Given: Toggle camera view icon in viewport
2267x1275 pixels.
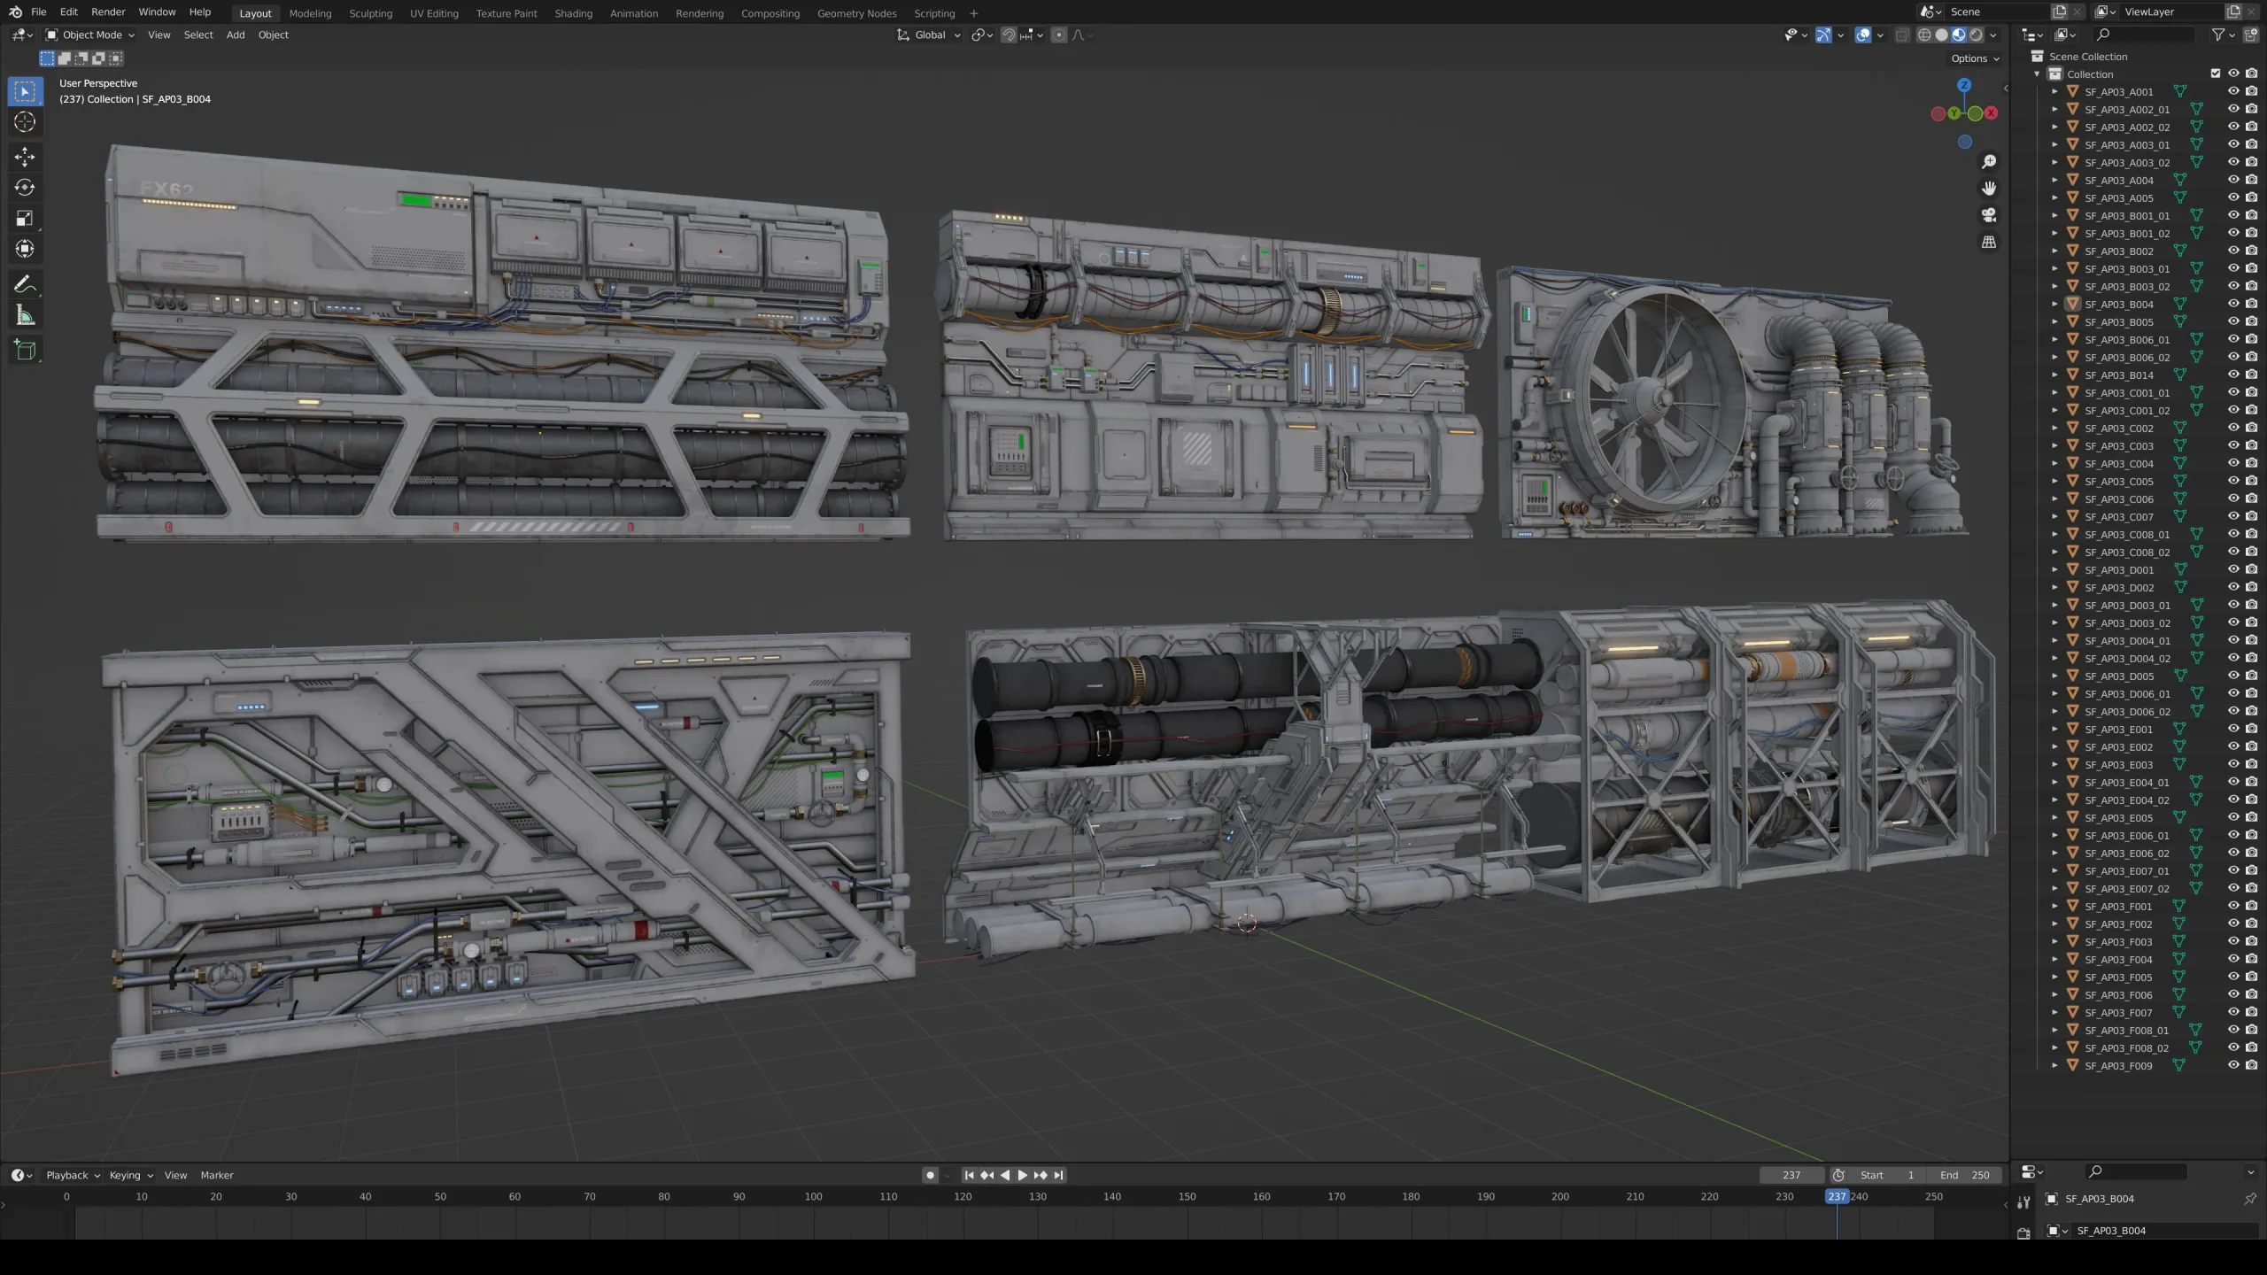Looking at the screenshot, I should tap(1989, 215).
